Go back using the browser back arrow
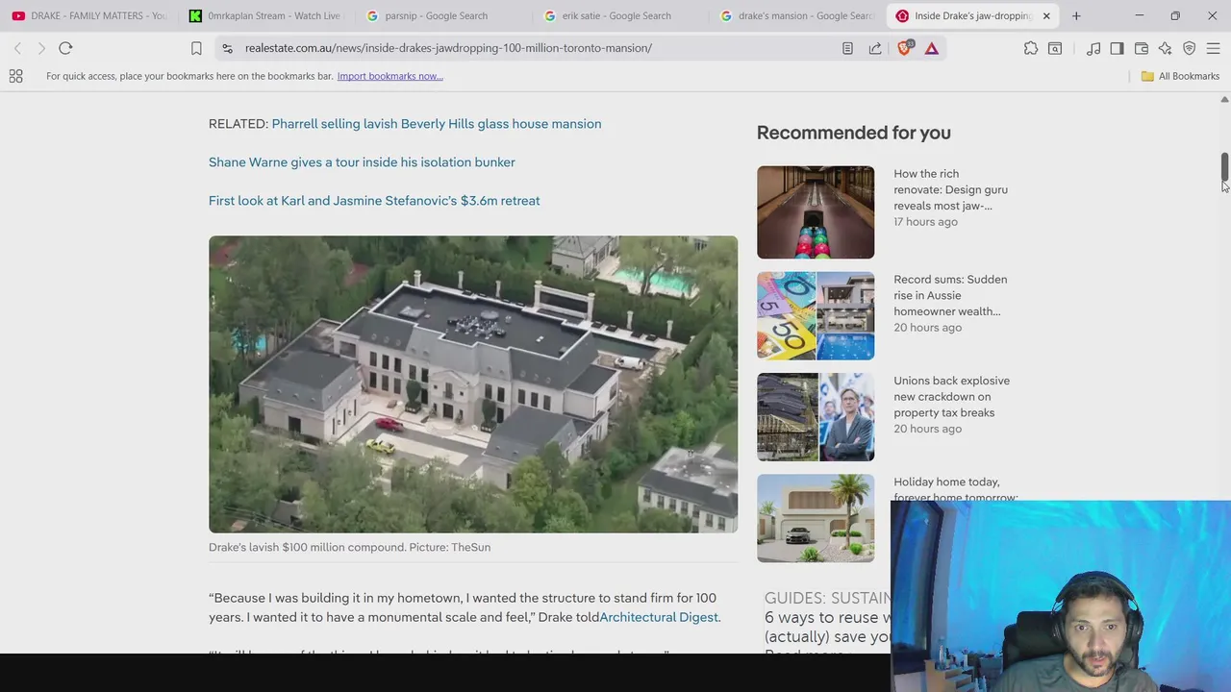Viewport: 1231px width, 692px height. click(x=17, y=48)
